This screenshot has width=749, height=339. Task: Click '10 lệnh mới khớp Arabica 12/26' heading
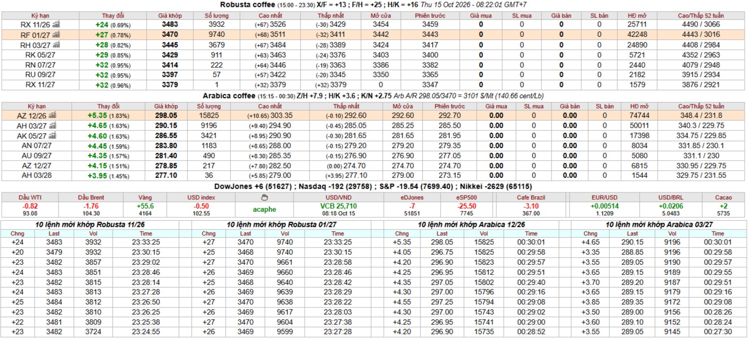472,225
